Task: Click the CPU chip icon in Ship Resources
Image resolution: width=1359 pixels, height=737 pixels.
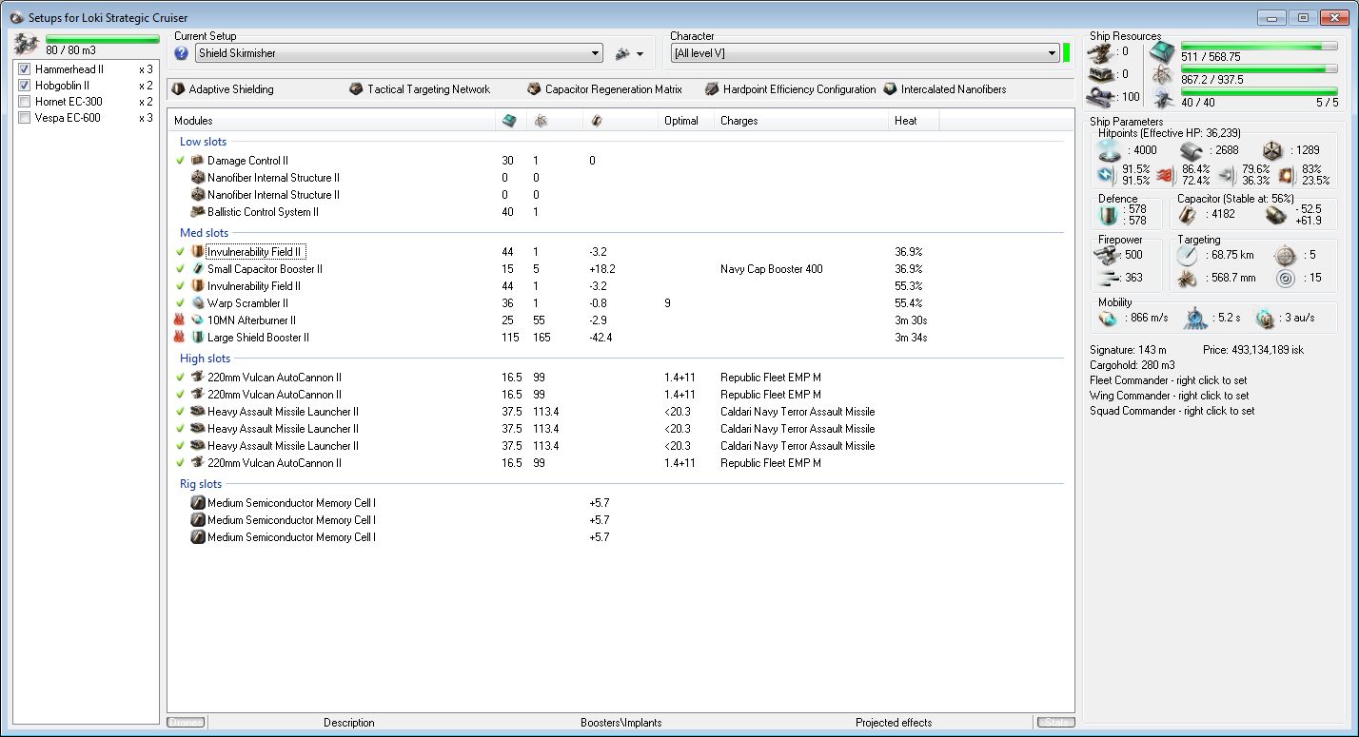Action: [1161, 51]
